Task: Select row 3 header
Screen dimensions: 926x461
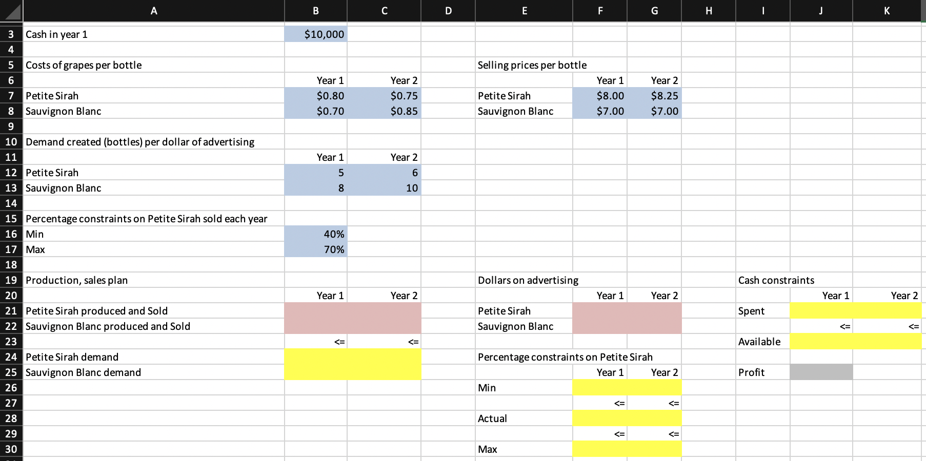Action: coord(11,34)
